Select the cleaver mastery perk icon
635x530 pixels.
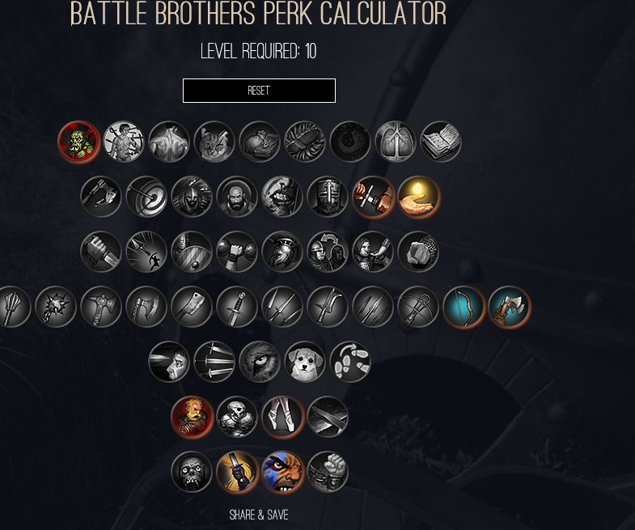pyautogui.click(x=192, y=307)
